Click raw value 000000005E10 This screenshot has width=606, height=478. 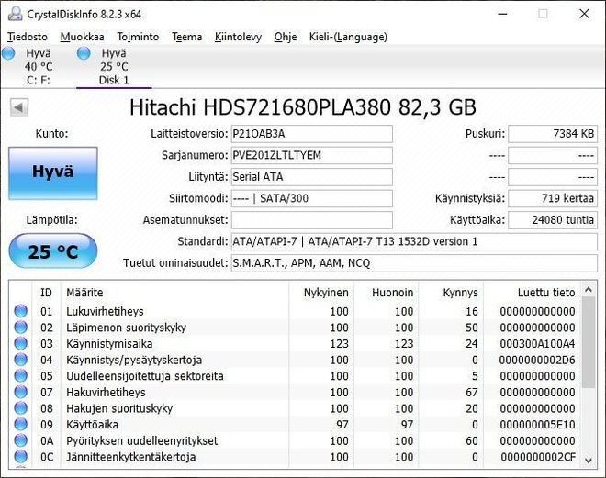[537, 425]
